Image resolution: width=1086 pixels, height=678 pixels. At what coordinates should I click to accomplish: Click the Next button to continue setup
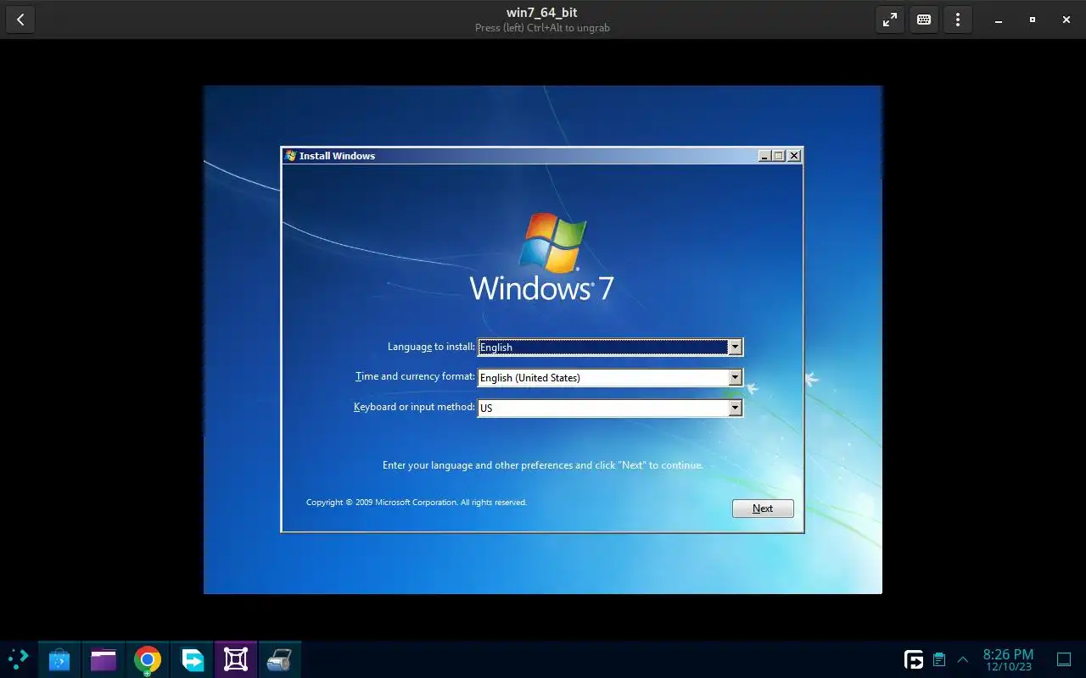point(763,508)
